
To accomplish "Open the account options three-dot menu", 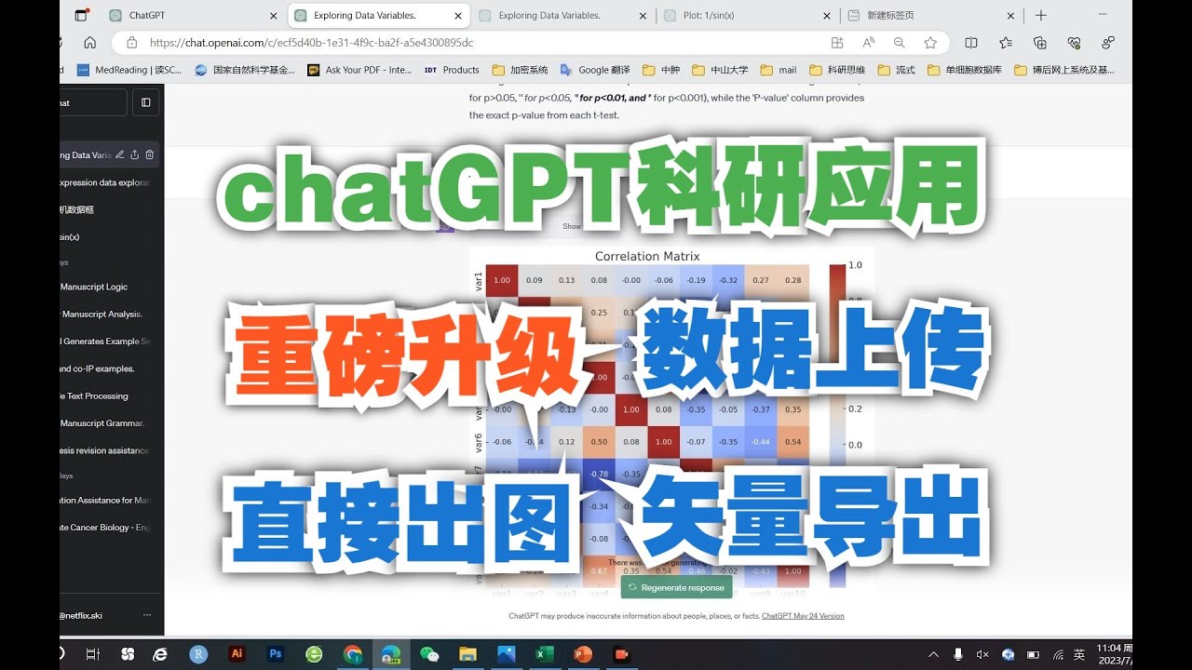I will click(146, 615).
